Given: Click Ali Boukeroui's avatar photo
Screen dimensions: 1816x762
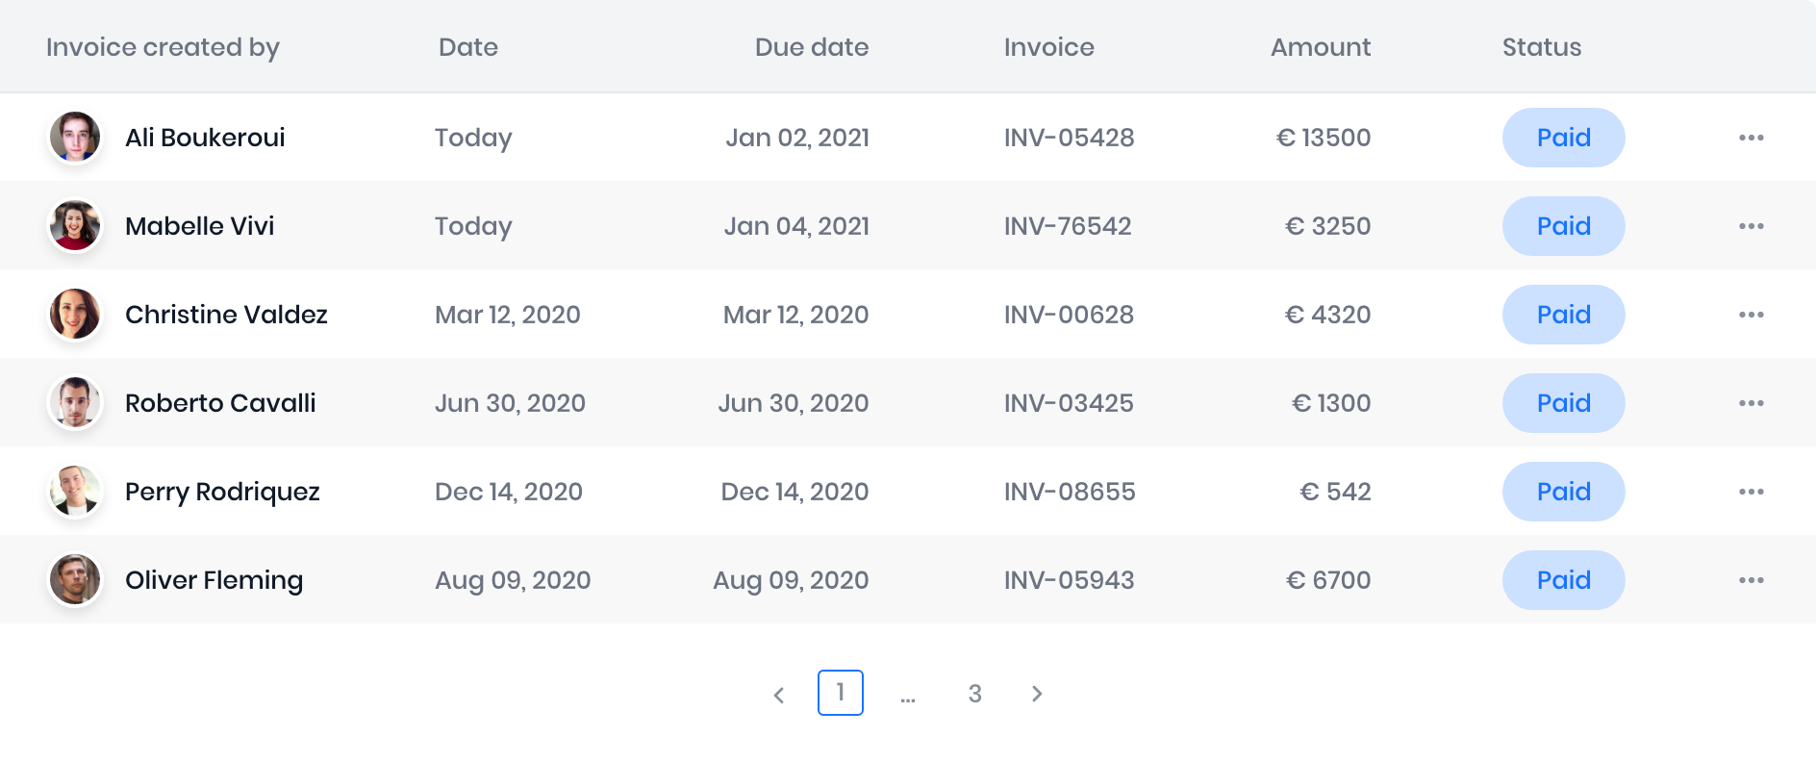Looking at the screenshot, I should [75, 137].
